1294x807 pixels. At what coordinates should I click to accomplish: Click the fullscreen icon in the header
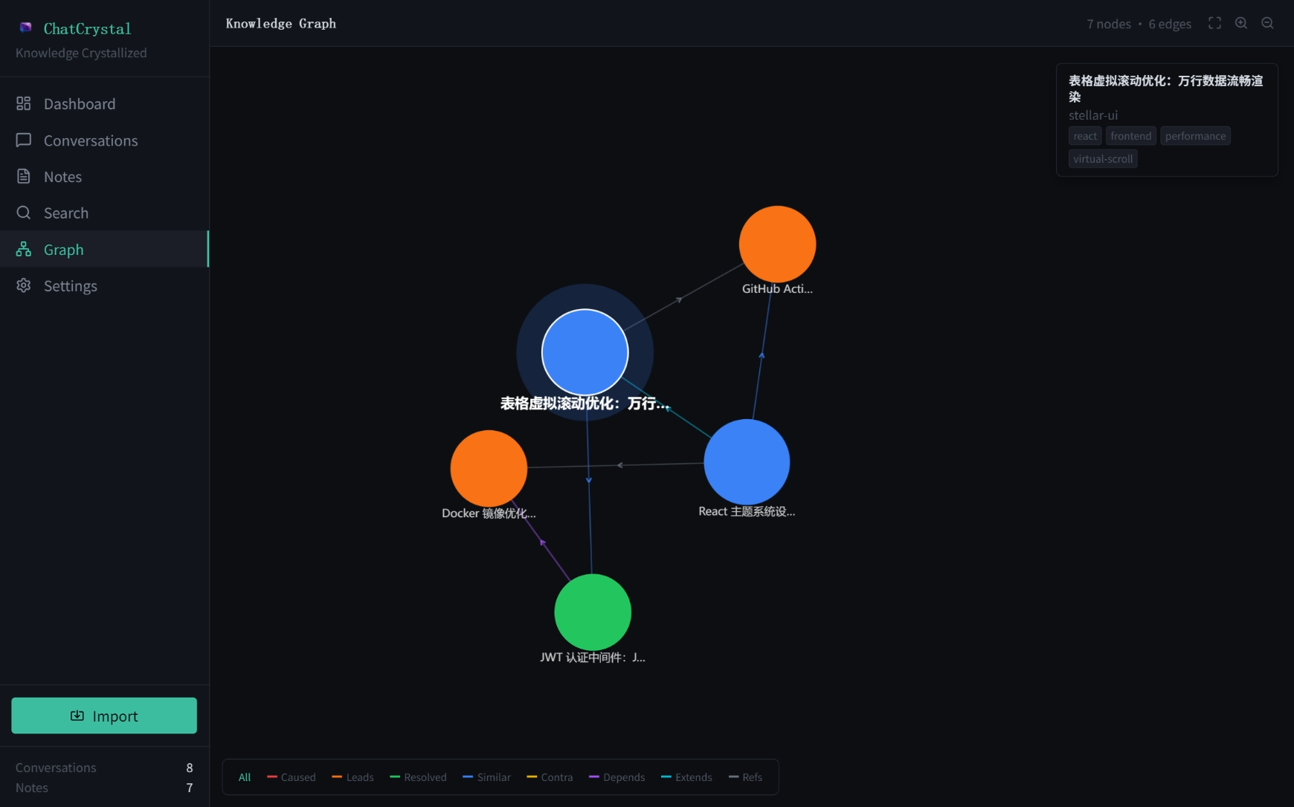1214,23
